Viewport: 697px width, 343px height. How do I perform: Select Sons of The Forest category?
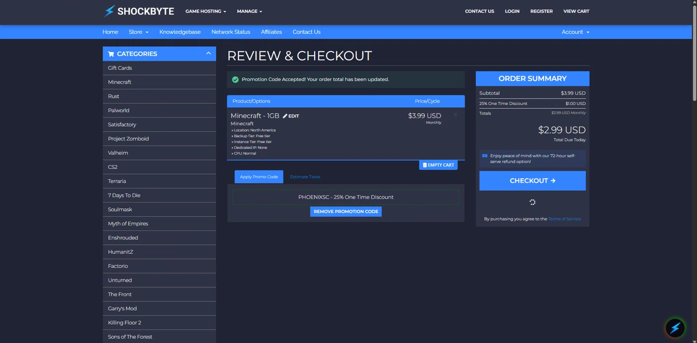point(159,337)
